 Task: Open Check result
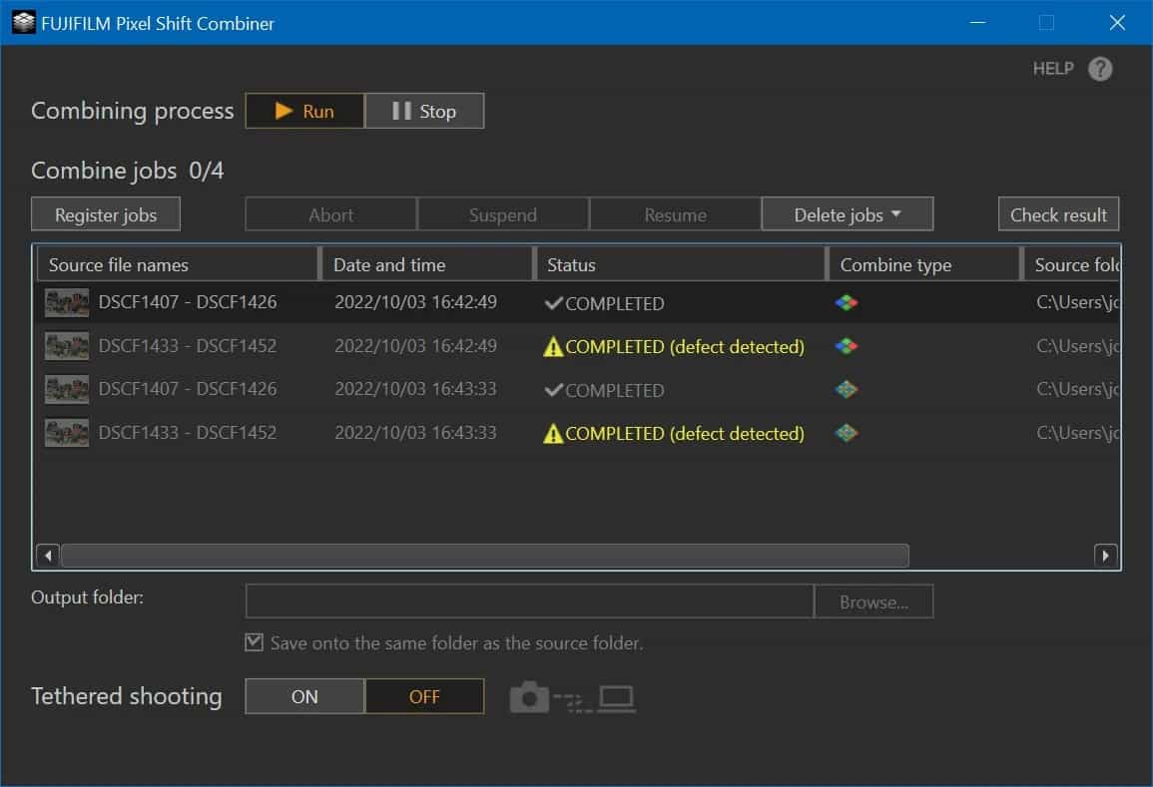(x=1058, y=214)
